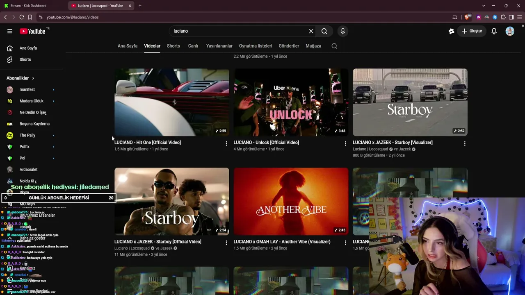Switch to the Ana Sayfa channel tab
Screen dimensions: 525x295
128,46
